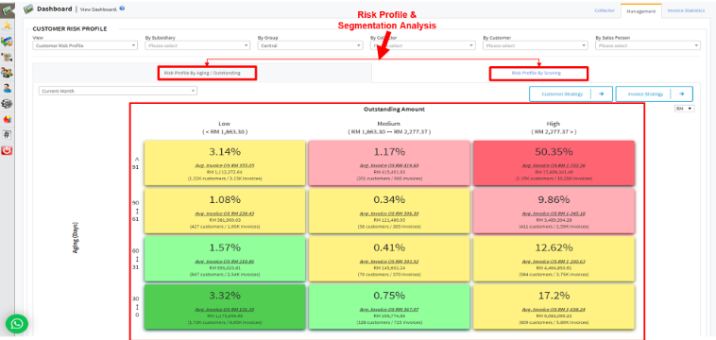Click the View Dashboard link text
This screenshot has width=716, height=340.
tap(98, 8)
